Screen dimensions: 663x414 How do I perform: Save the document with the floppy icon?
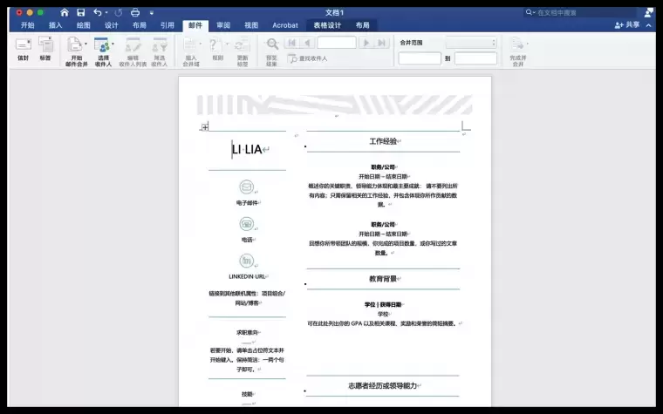click(x=81, y=13)
